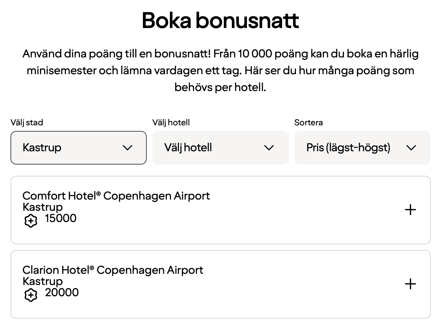Click the Boka bonusnatt heading
Viewport: 442px width, 327px height.
point(220,21)
